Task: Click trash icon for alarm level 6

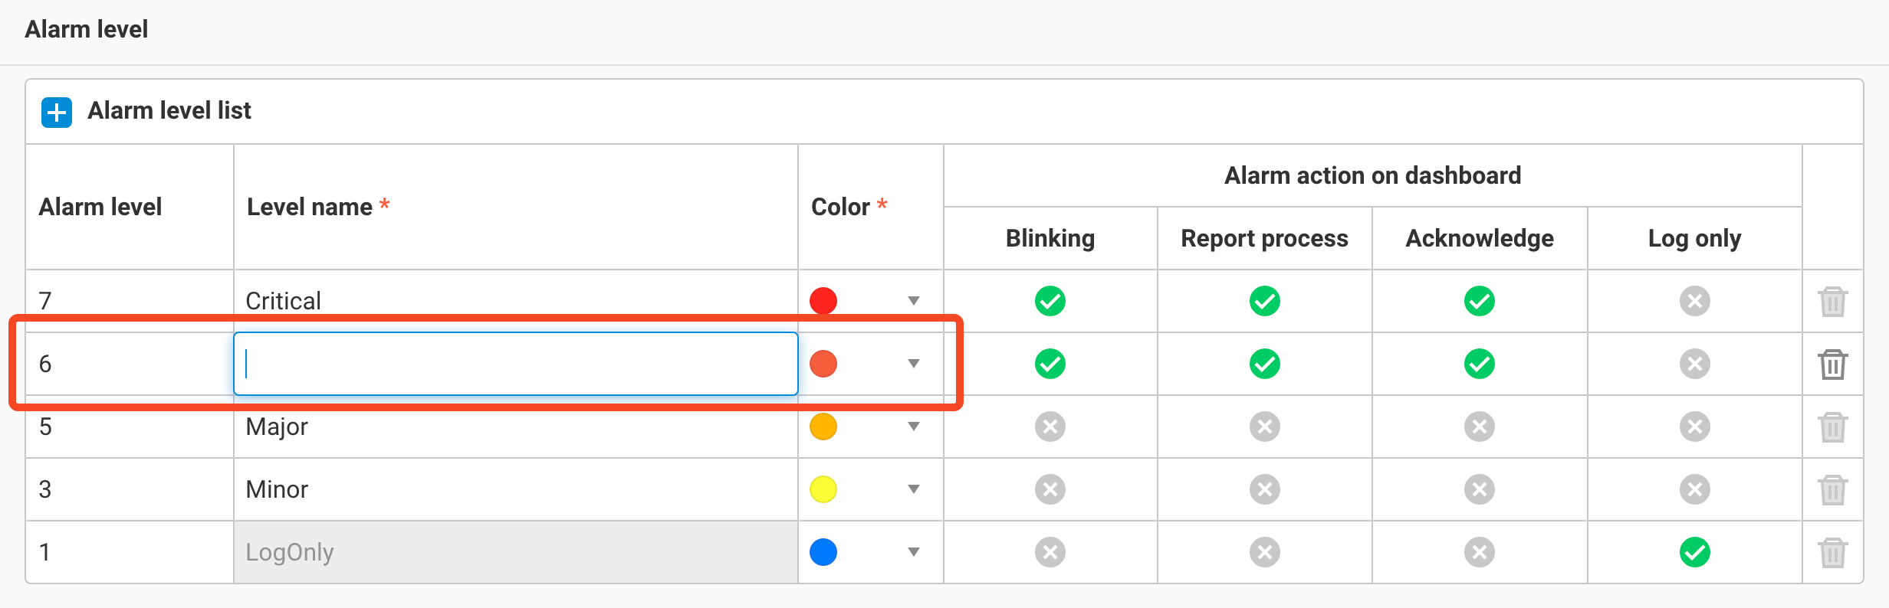Action: tap(1832, 364)
